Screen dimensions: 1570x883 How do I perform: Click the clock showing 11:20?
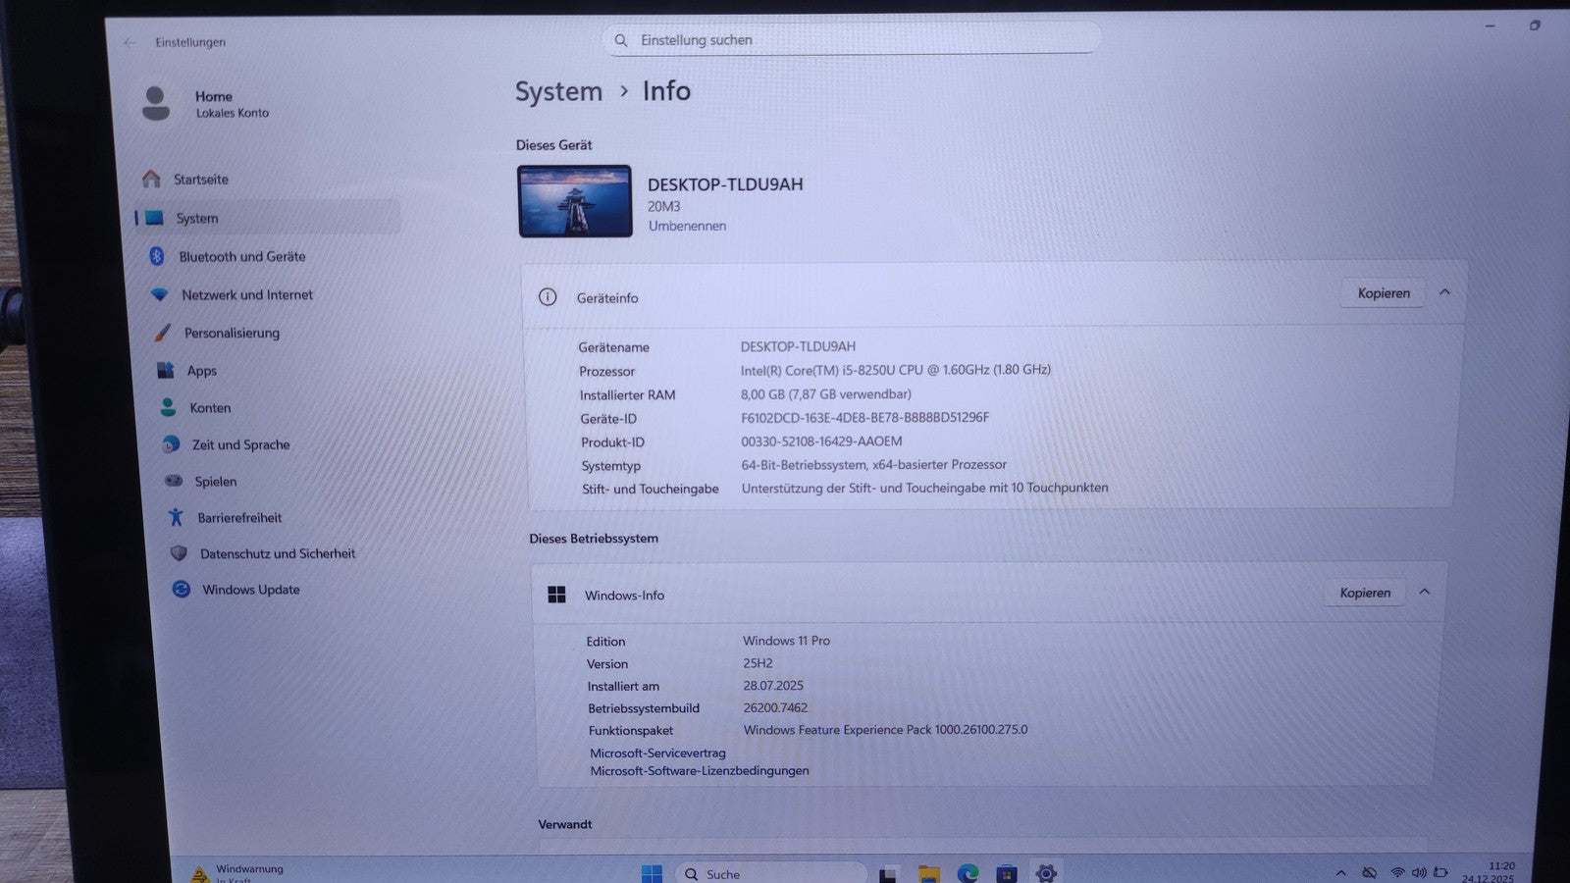[1501, 866]
